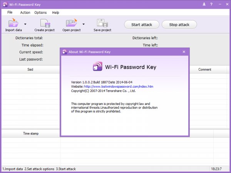Click the Import data label text
231x173 pixels.
tap(13, 30)
